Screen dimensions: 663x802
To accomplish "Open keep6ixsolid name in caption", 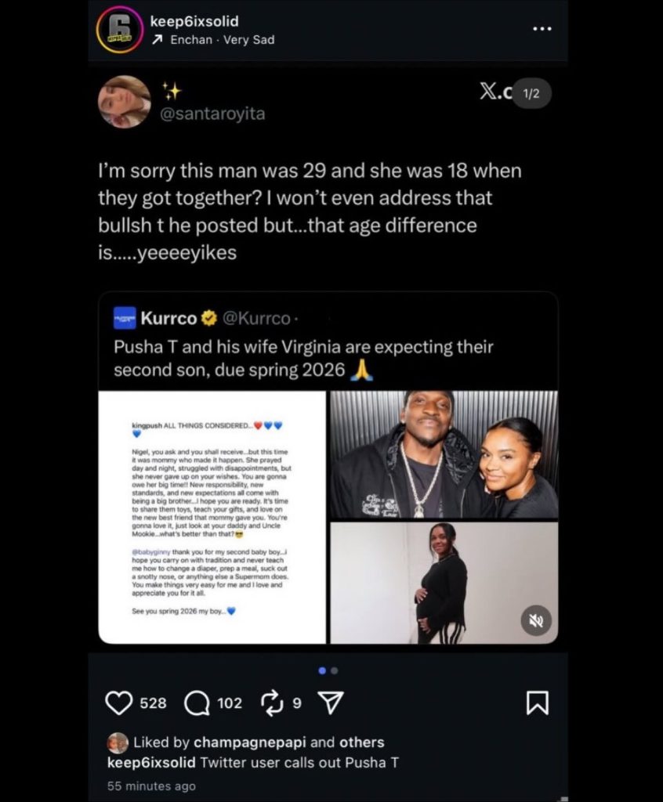I will (151, 763).
